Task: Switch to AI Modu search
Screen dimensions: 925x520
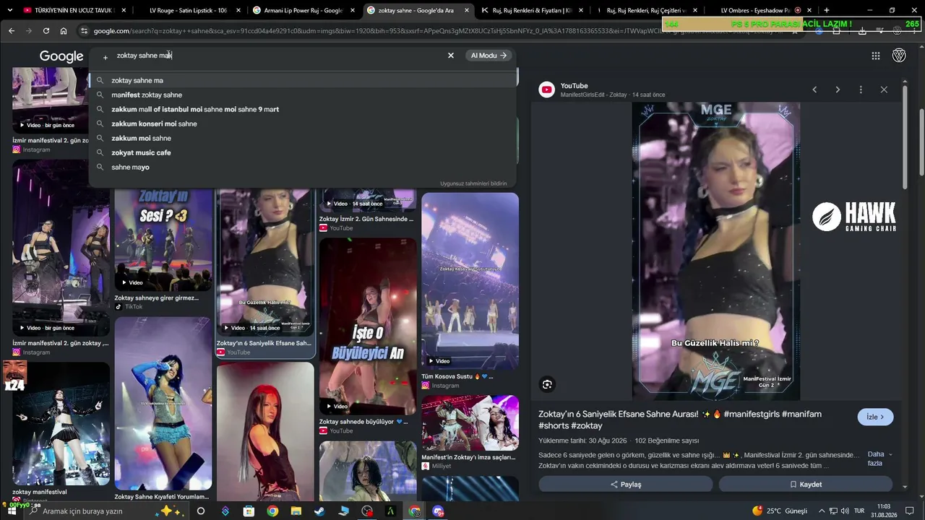Action: 489,56
